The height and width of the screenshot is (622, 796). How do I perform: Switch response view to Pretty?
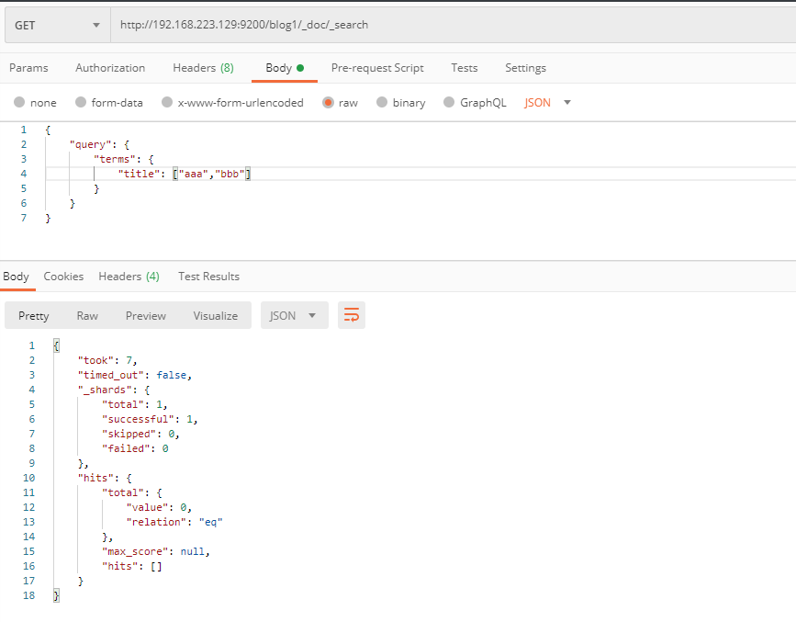(33, 315)
